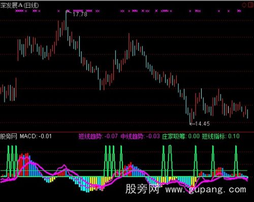
Task: Select the chart title 深发展A (日线)
Action: click(x=19, y=6)
